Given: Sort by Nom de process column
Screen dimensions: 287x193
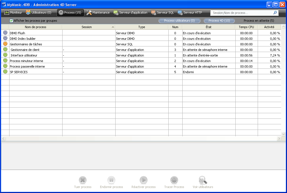Looking at the screenshot, I should tap(35, 27).
